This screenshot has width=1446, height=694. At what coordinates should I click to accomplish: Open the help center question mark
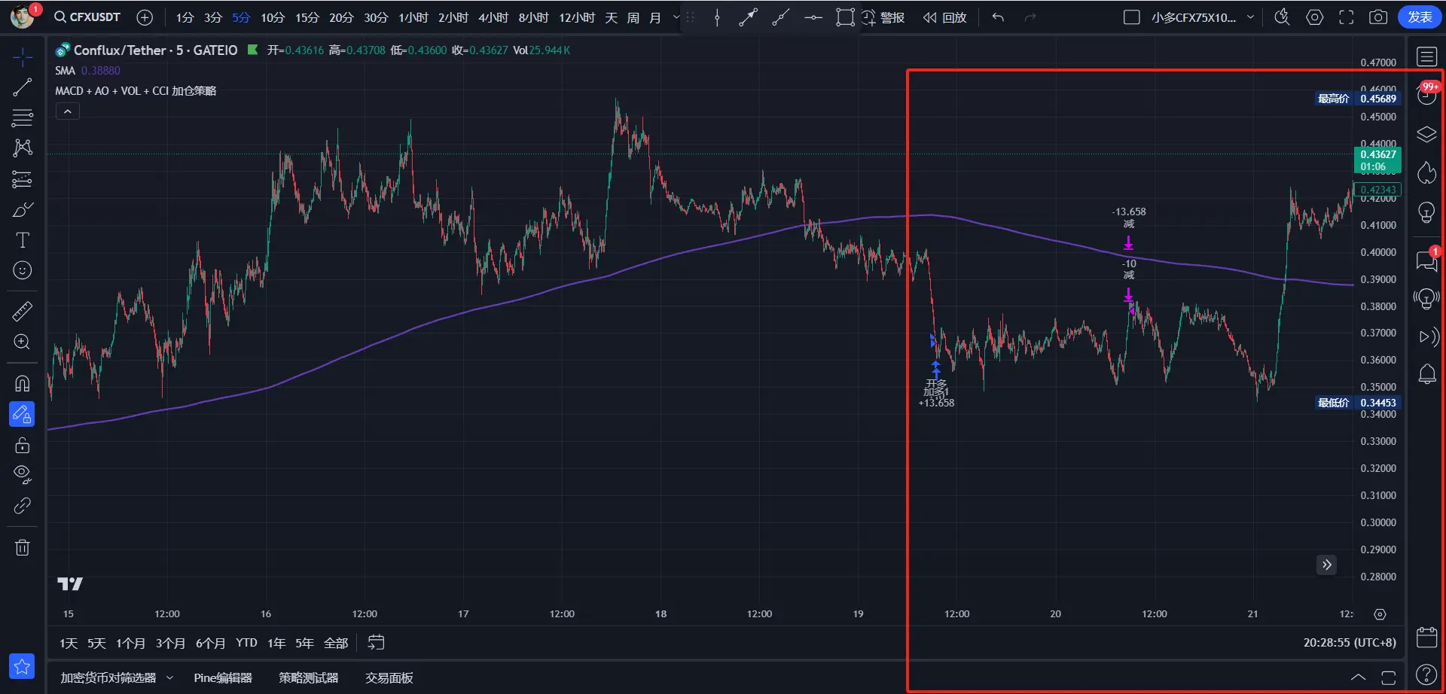1426,674
